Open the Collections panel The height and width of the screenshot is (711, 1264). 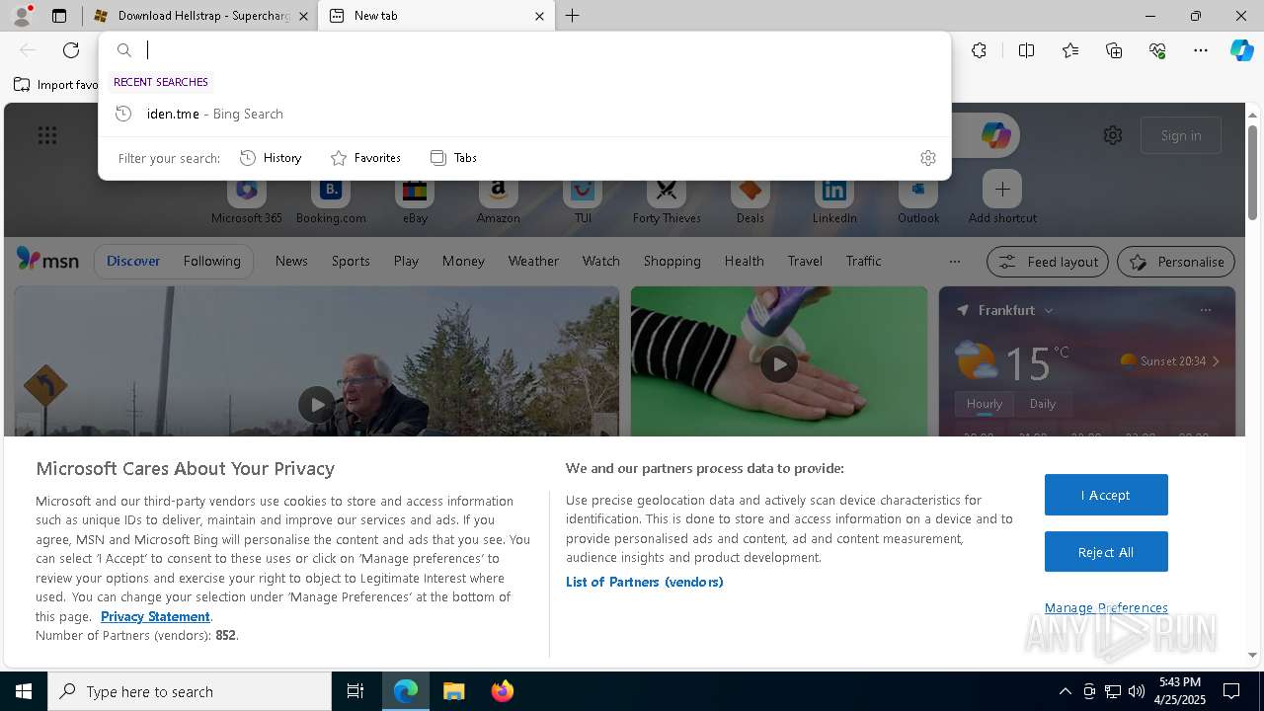coord(1114,50)
